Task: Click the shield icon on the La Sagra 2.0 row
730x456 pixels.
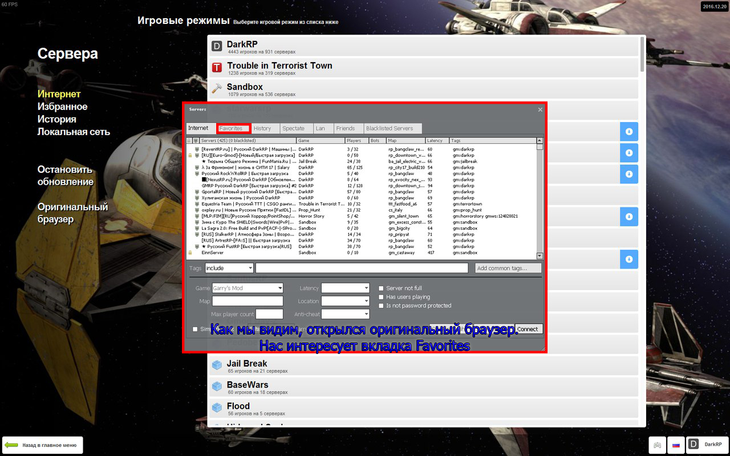Action: coord(196,228)
